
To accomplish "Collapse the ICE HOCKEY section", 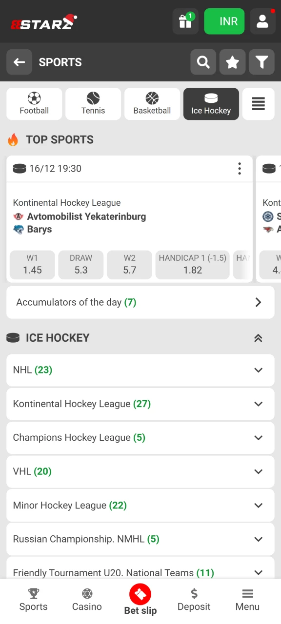I will coord(258,337).
